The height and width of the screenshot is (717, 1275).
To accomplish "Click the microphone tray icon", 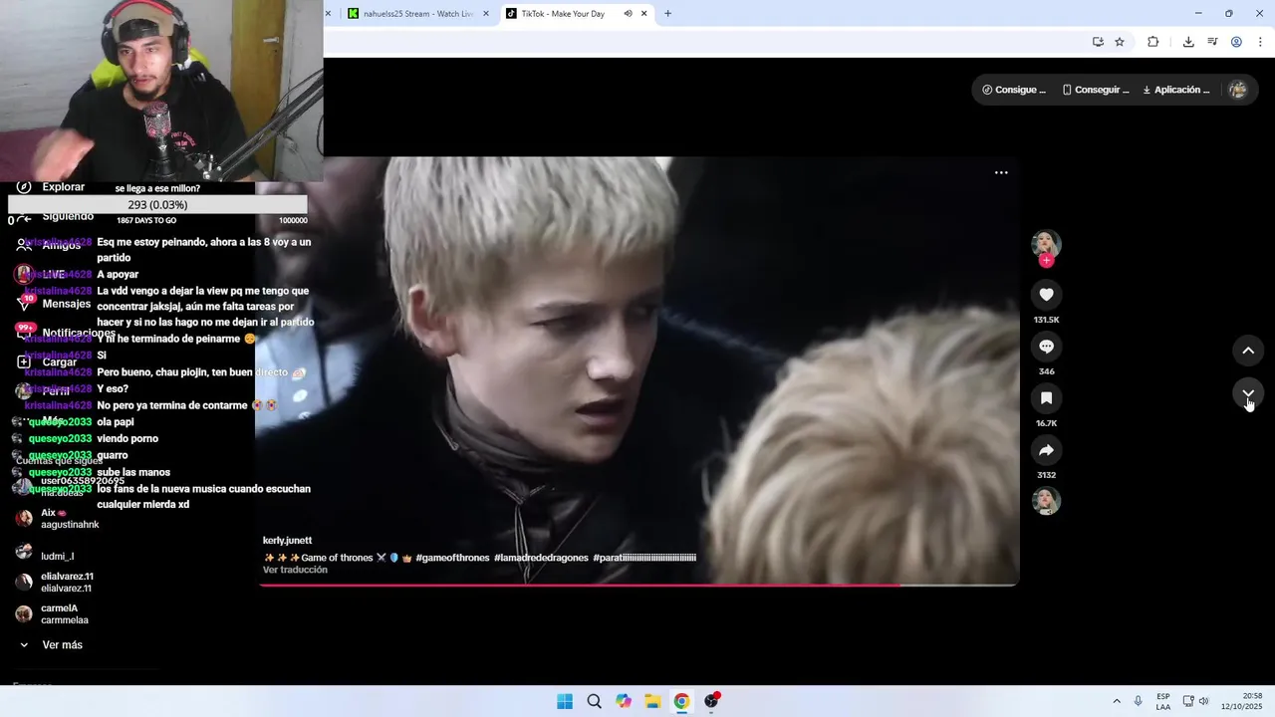I will pos(1139,701).
